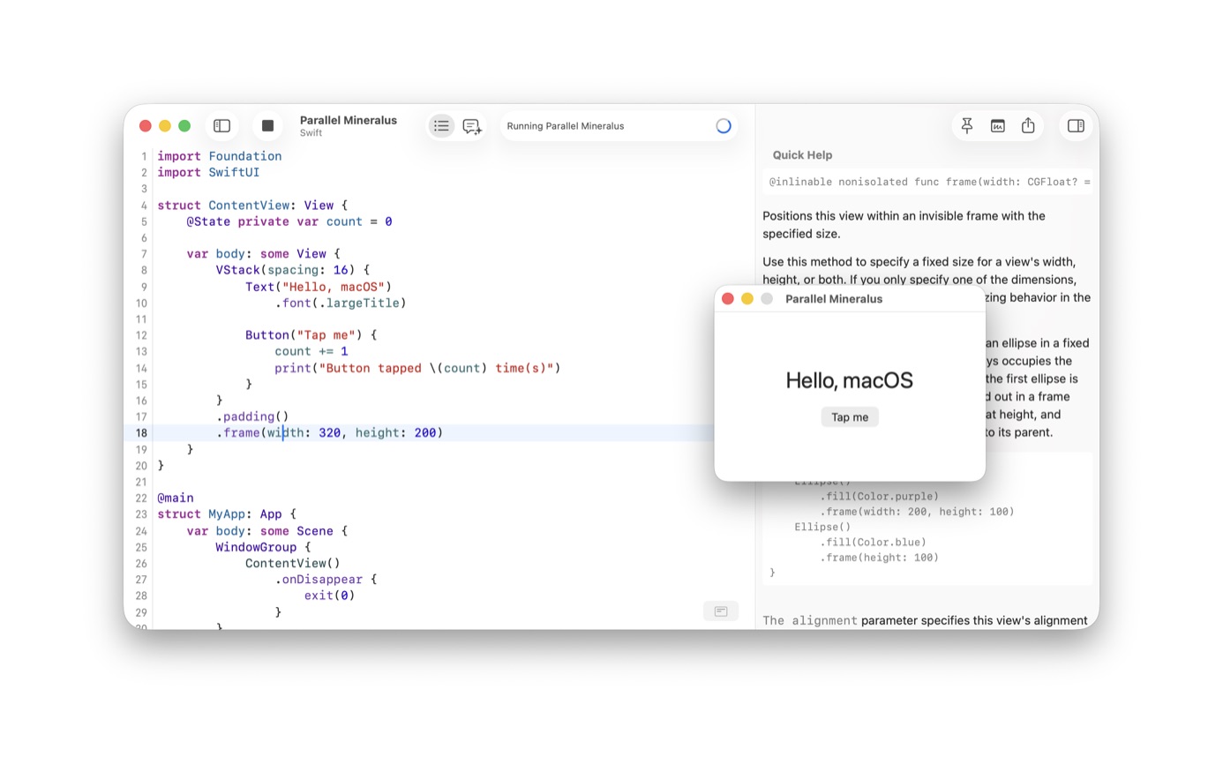Pin the Quick Help panel
This screenshot has width=1223, height=764.
(x=967, y=126)
